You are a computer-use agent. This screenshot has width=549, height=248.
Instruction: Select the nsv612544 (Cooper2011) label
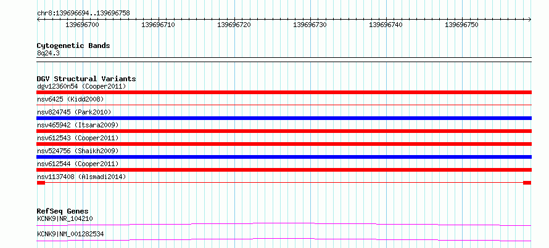click(x=78, y=164)
